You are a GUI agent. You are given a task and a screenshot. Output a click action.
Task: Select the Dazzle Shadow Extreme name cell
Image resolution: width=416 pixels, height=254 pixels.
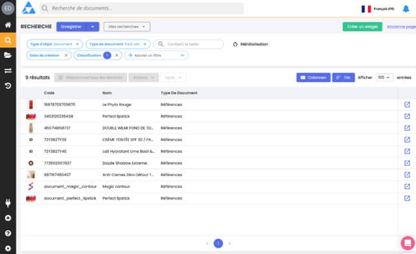pyautogui.click(x=124, y=163)
